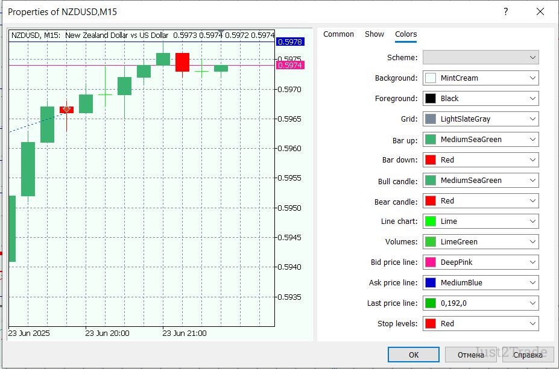Viewport: 559px width, 369px height.
Task: Open the Scheme dropdown
Action: pos(481,57)
